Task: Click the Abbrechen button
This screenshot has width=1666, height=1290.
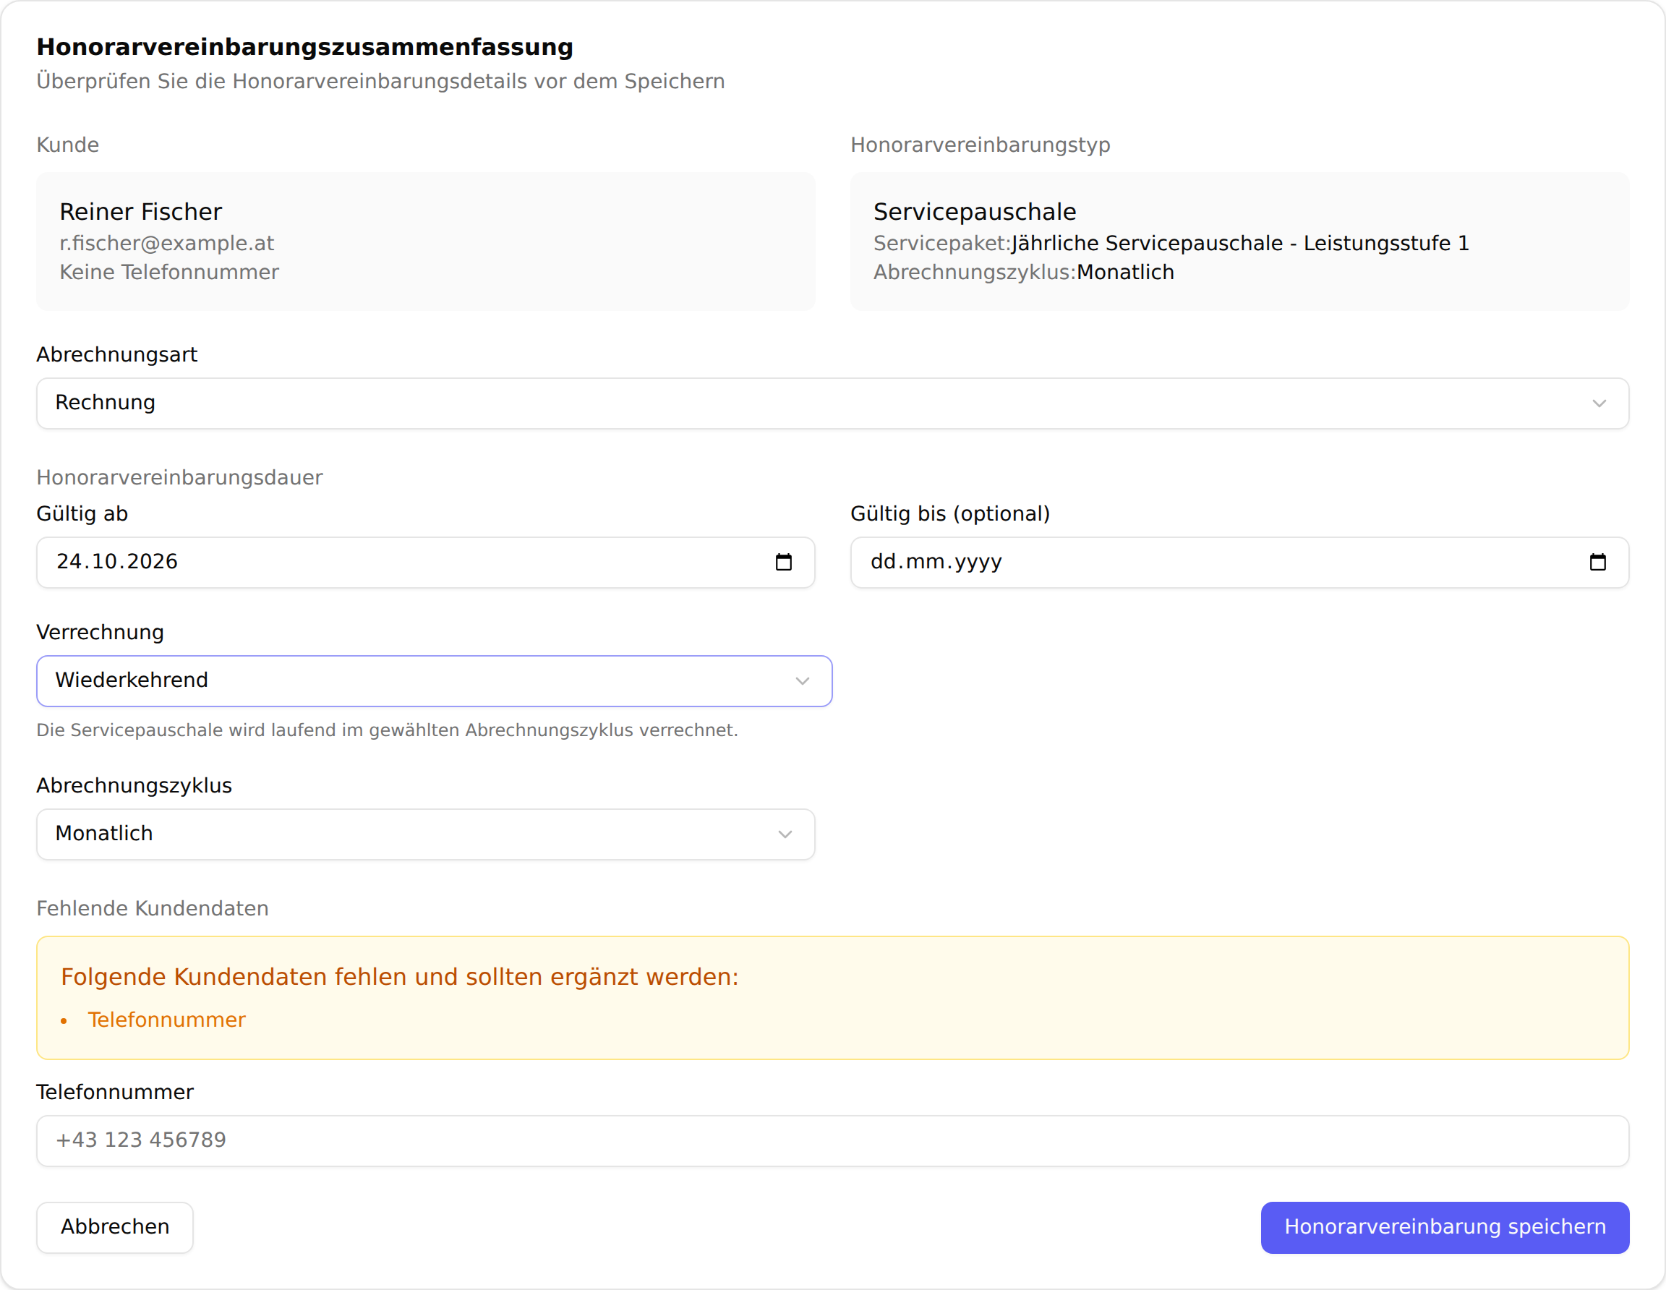Action: click(115, 1226)
